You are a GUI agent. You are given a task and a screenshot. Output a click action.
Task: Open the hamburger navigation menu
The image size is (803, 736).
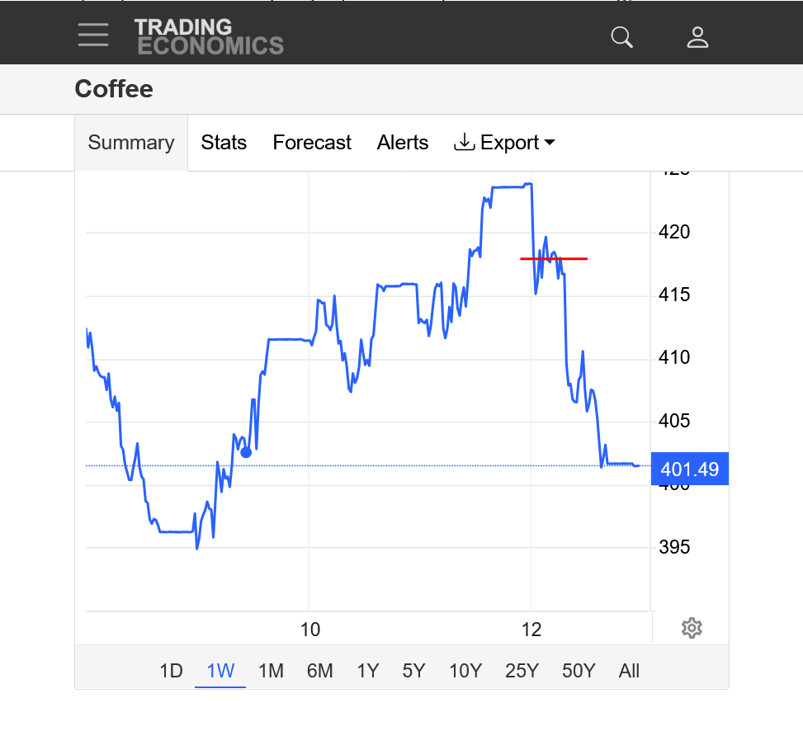tap(93, 35)
